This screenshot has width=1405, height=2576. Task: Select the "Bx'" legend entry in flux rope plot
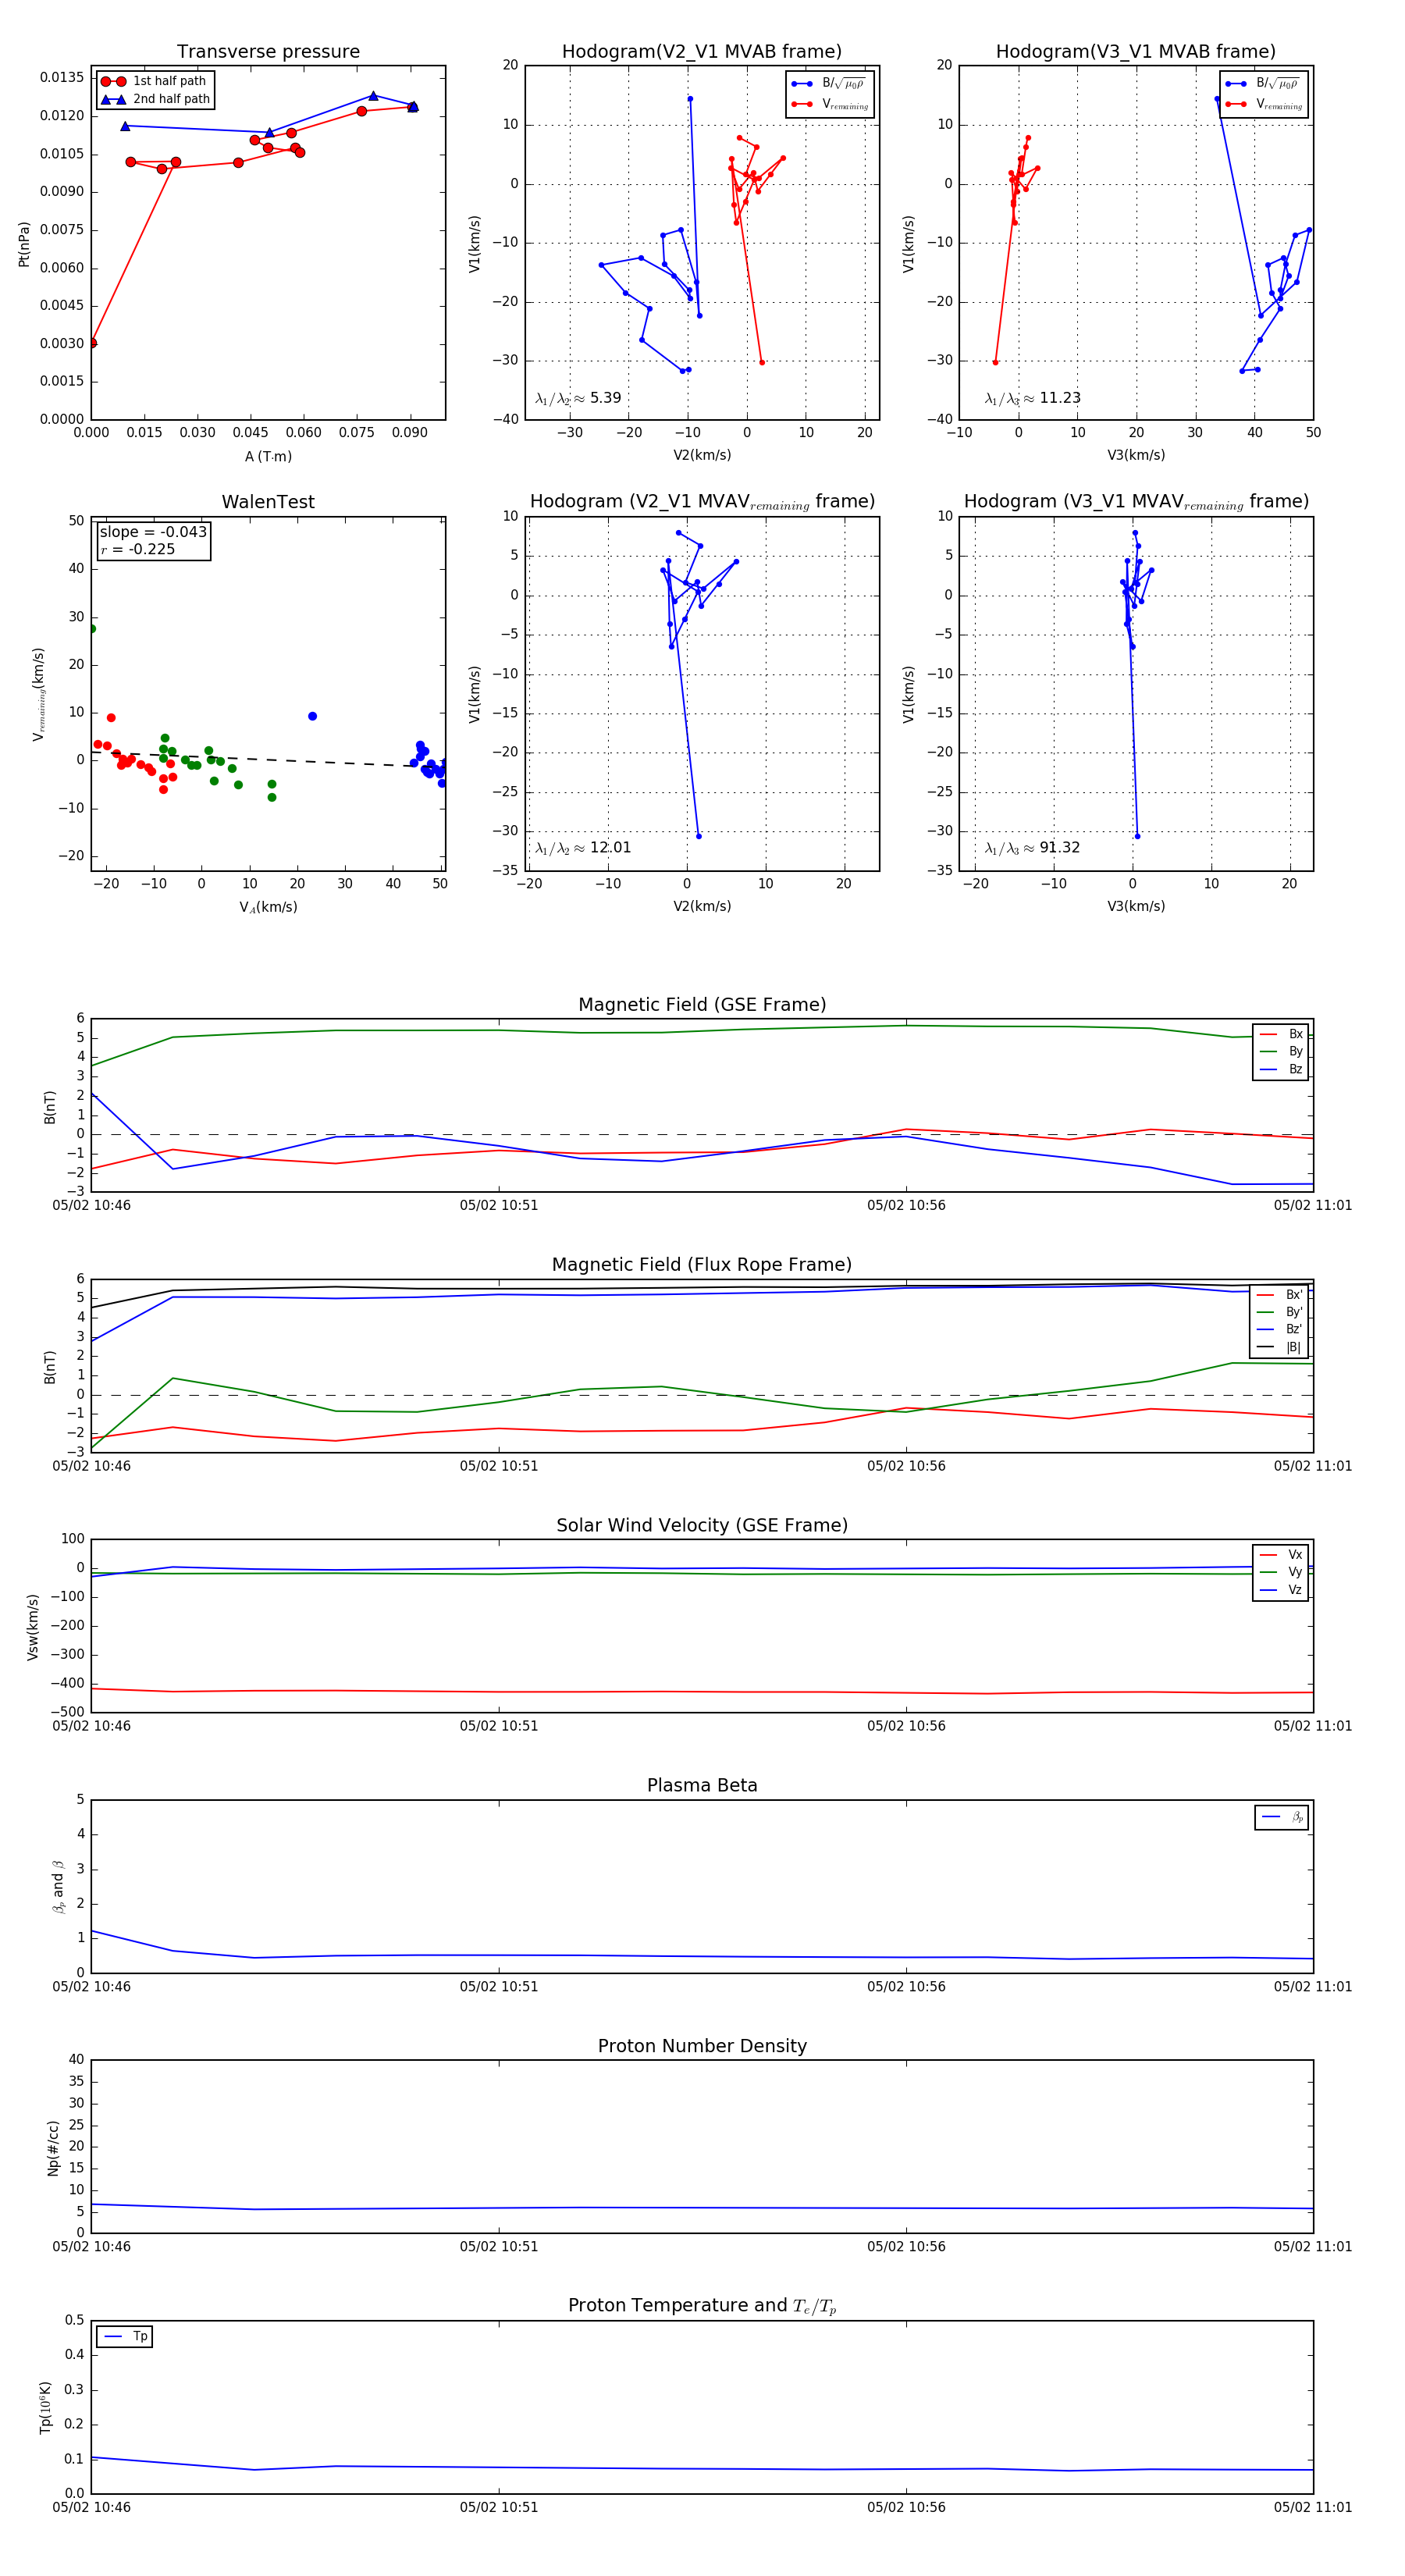[1280, 1295]
